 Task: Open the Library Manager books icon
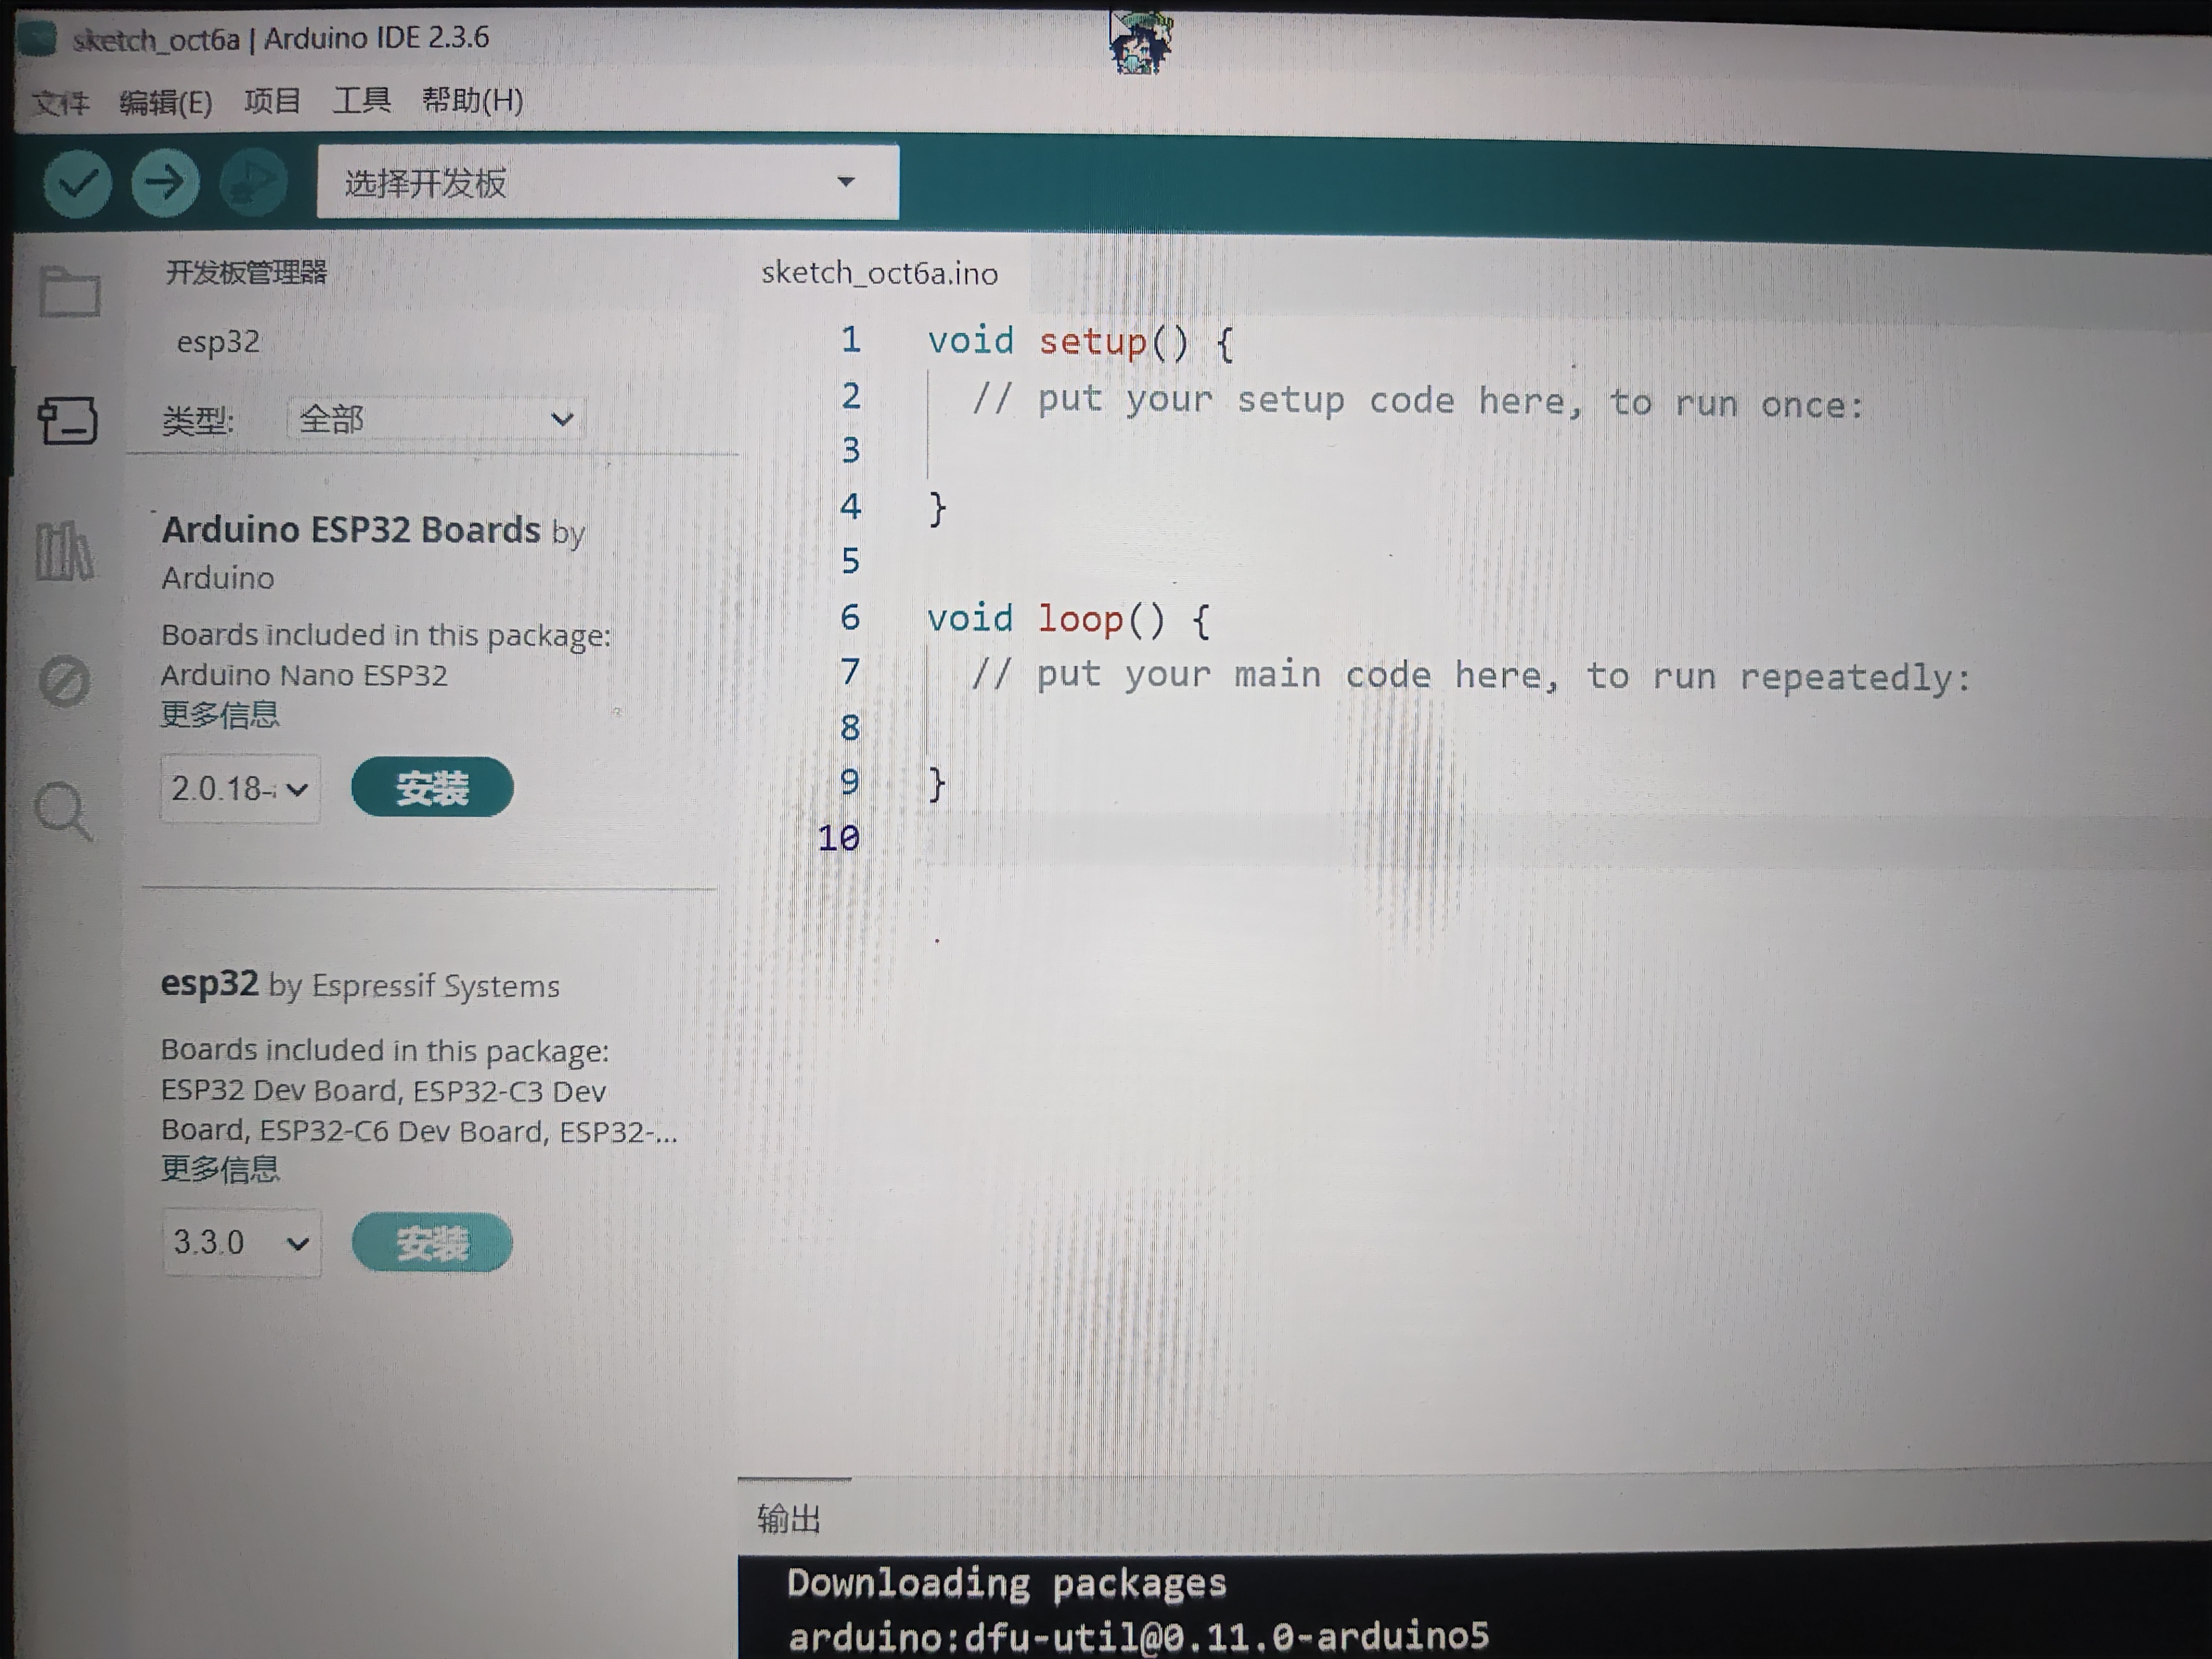65,551
